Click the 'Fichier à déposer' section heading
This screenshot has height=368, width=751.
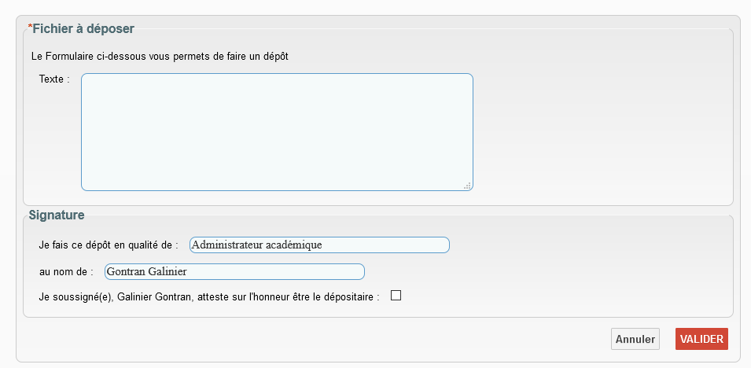coord(83,29)
